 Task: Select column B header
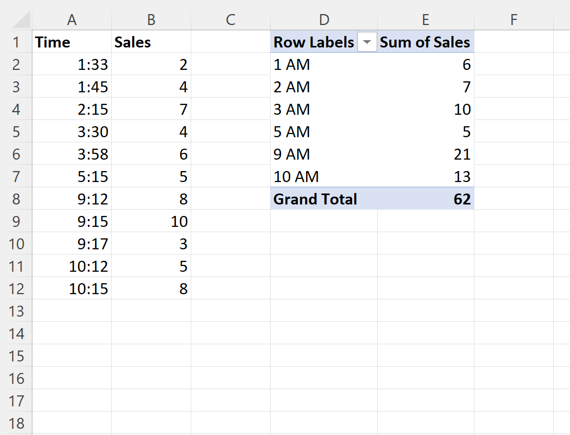click(150, 19)
